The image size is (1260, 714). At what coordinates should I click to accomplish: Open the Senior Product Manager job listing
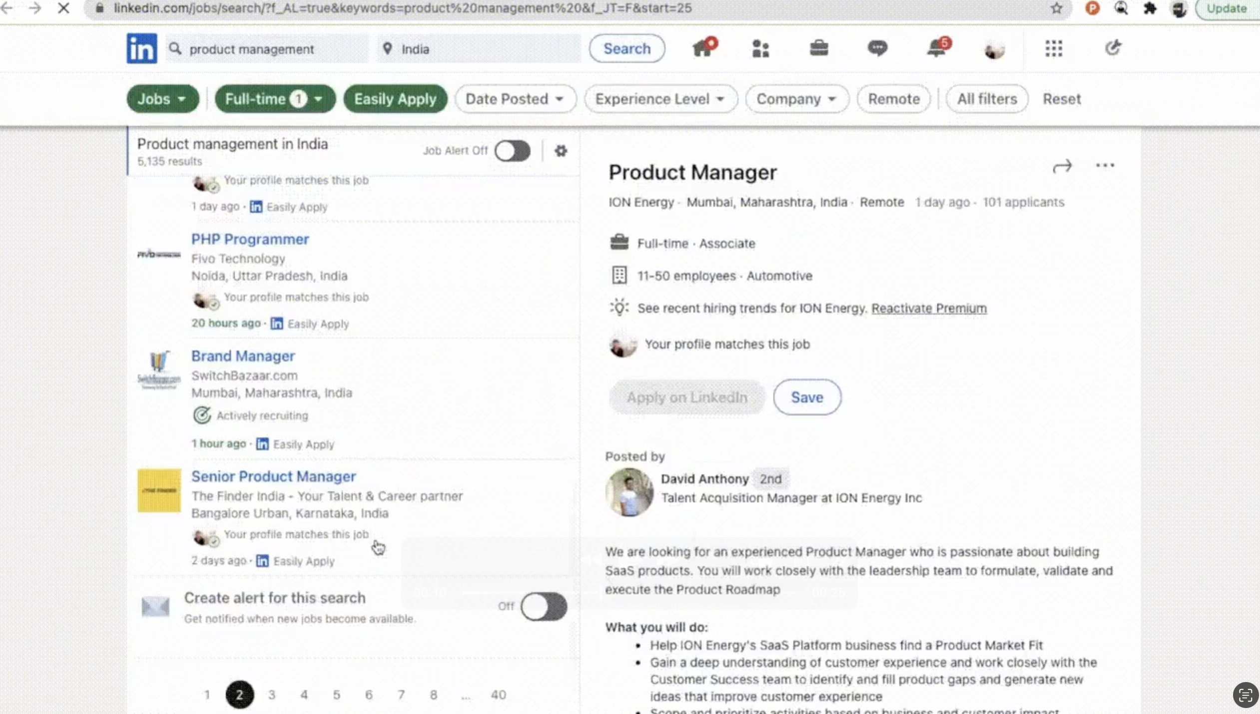273,476
